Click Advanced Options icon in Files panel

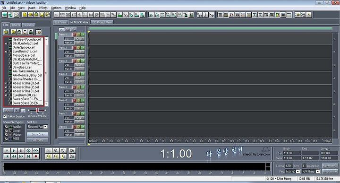click(38, 32)
